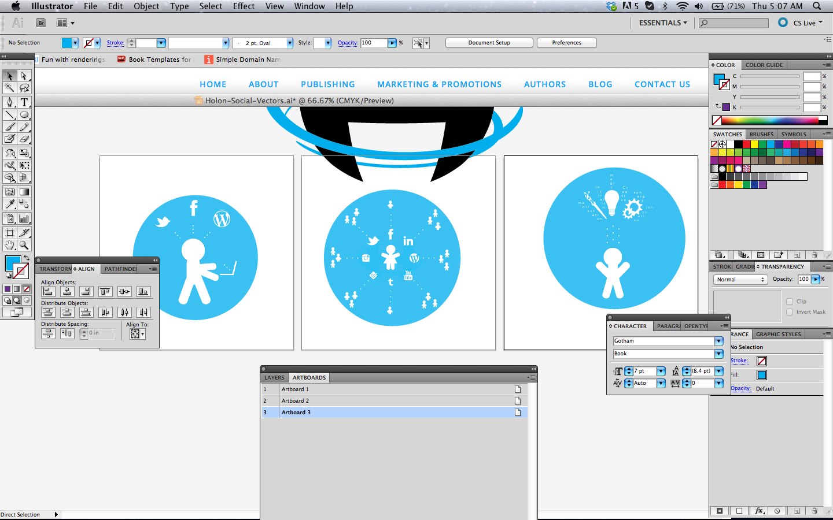Open the 7 pt font size dropdown

click(x=661, y=371)
